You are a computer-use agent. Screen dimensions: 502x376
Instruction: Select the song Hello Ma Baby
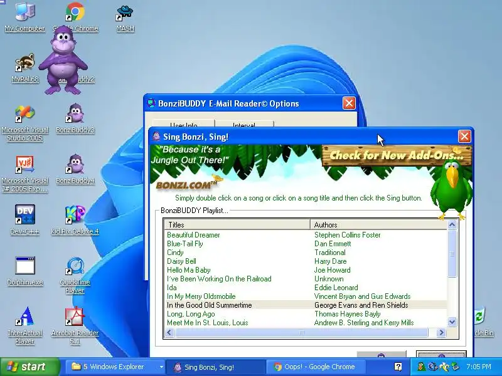[189, 270]
